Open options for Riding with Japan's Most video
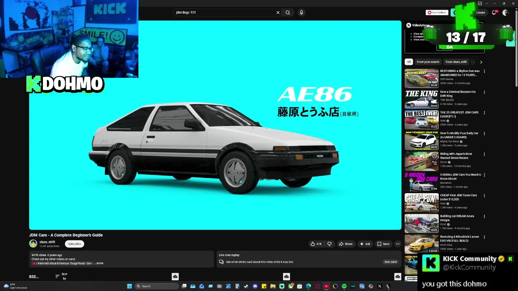This screenshot has width=518, height=291. (x=484, y=154)
